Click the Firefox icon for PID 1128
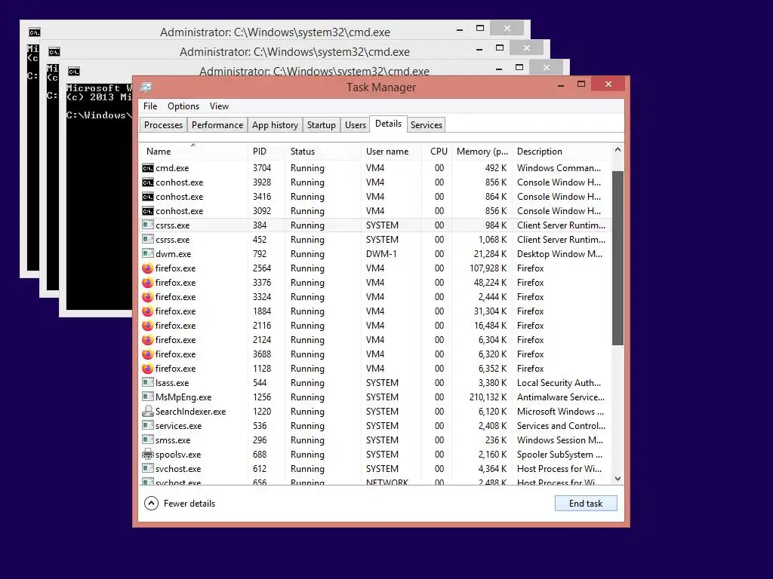This screenshot has height=579, width=773. 147,368
